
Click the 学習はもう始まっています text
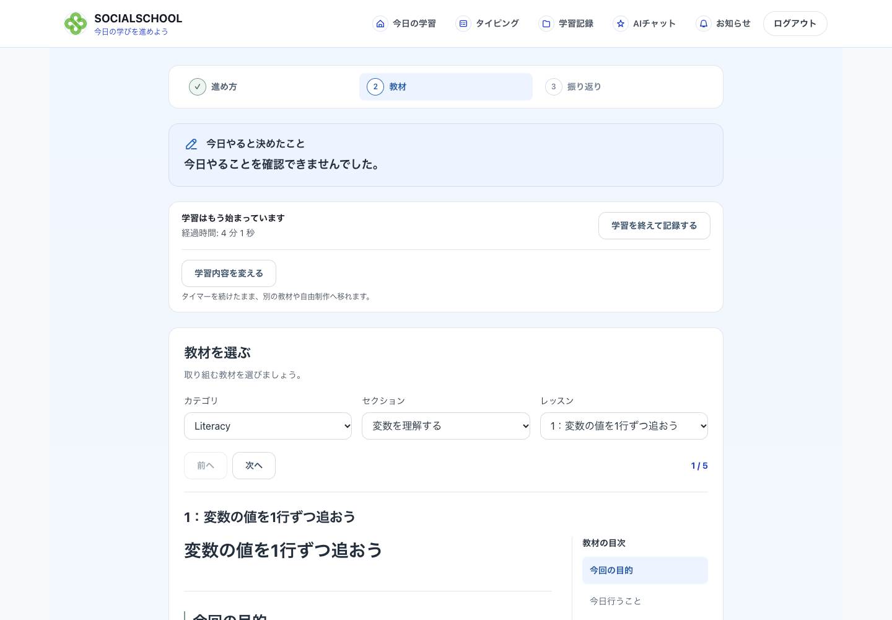pos(233,218)
